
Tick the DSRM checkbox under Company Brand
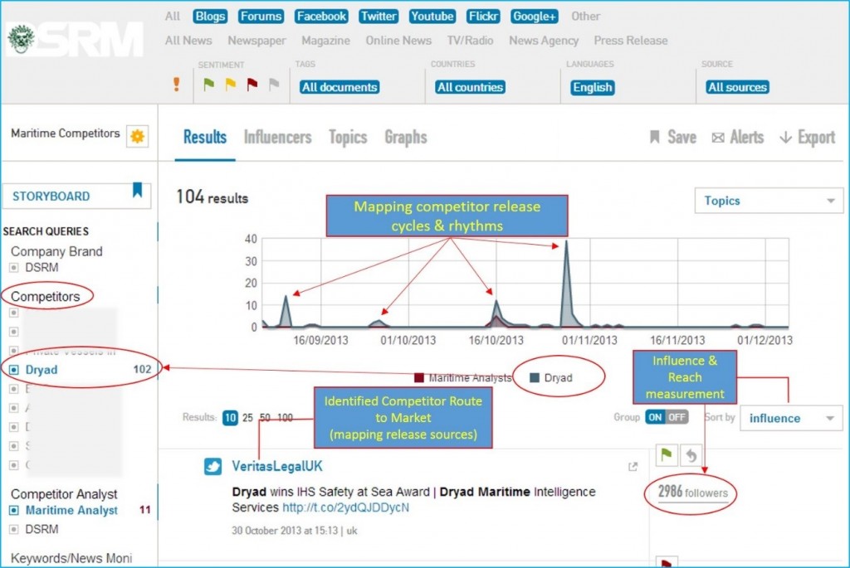pyautogui.click(x=14, y=268)
